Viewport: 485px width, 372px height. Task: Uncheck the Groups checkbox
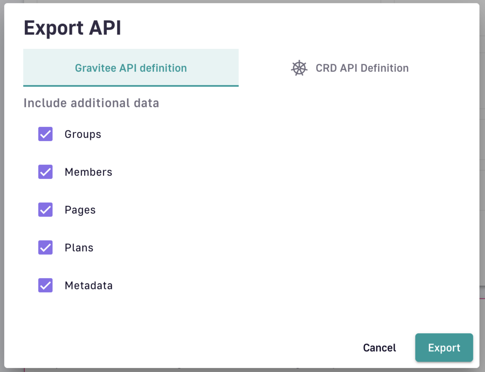45,134
